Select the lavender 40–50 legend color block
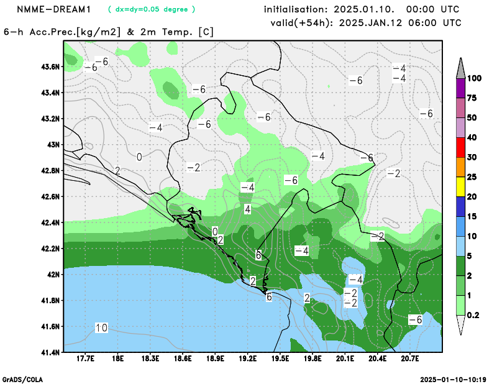 pyautogui.click(x=460, y=128)
